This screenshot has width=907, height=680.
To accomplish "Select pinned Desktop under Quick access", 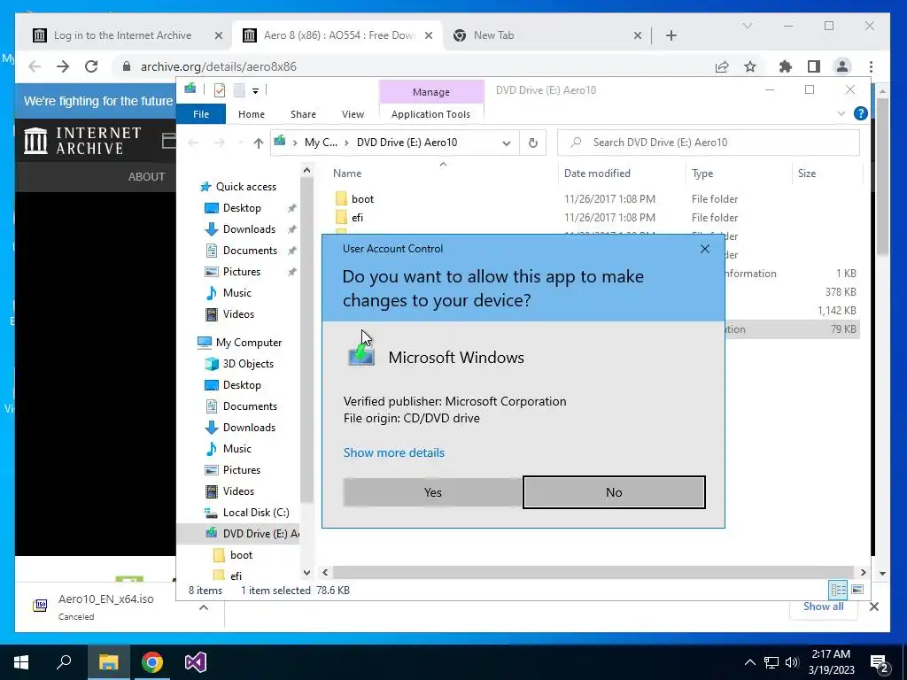I will point(242,208).
